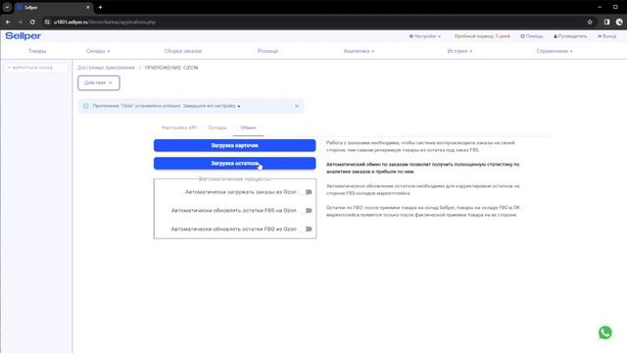
Task: Dismiss the Ozon installed notification
Action: tap(297, 106)
